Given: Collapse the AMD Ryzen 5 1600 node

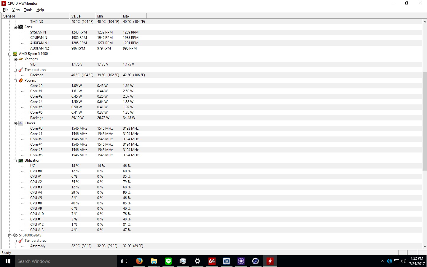Looking at the screenshot, I should (x=9, y=54).
